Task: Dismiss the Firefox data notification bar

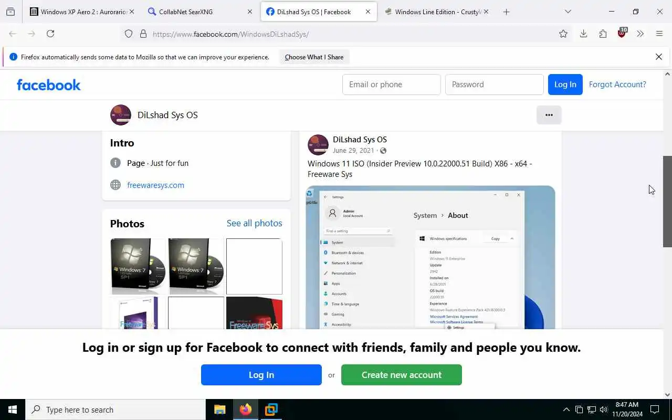Action: 659,57
